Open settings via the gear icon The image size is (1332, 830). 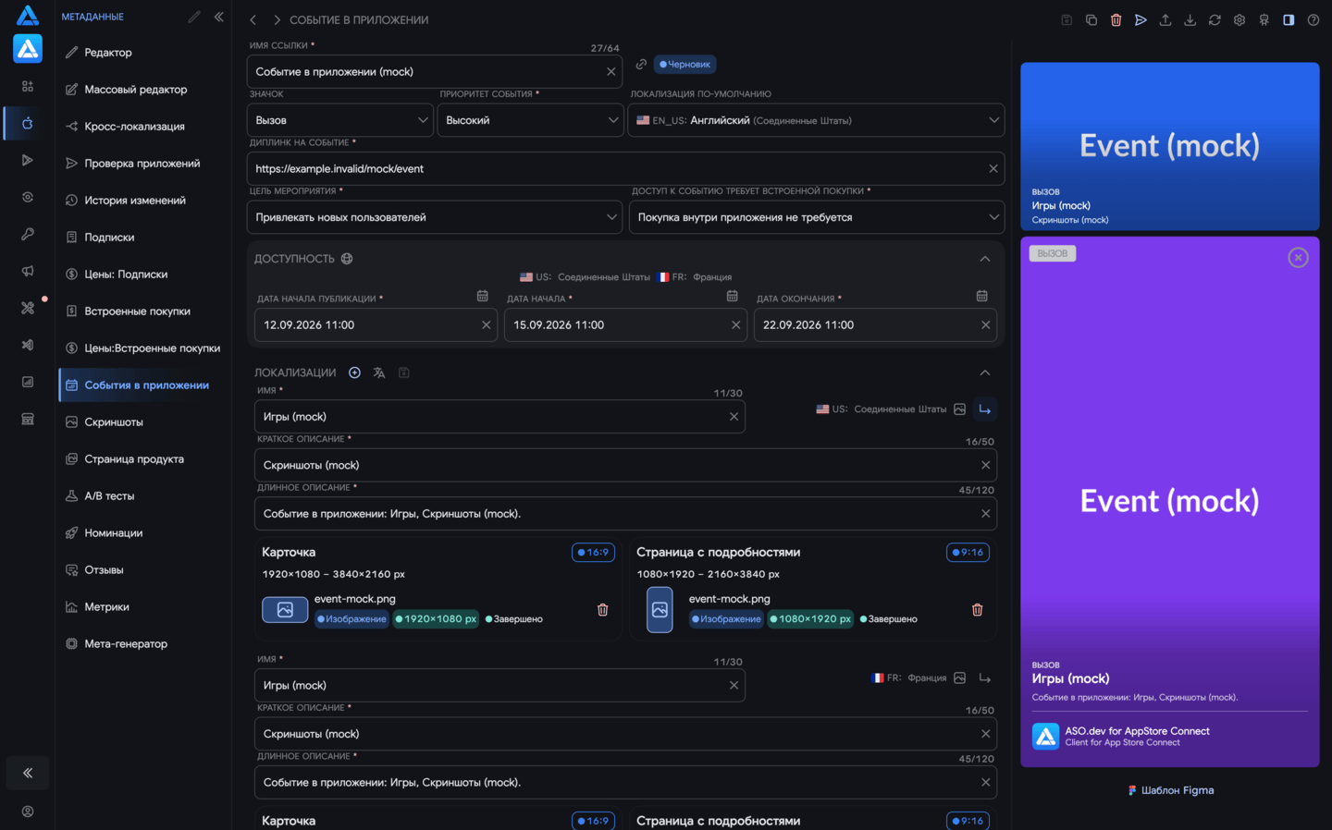point(1239,19)
